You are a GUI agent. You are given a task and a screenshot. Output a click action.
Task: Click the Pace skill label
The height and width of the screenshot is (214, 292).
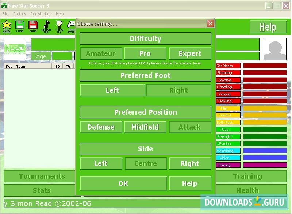coord(228,129)
